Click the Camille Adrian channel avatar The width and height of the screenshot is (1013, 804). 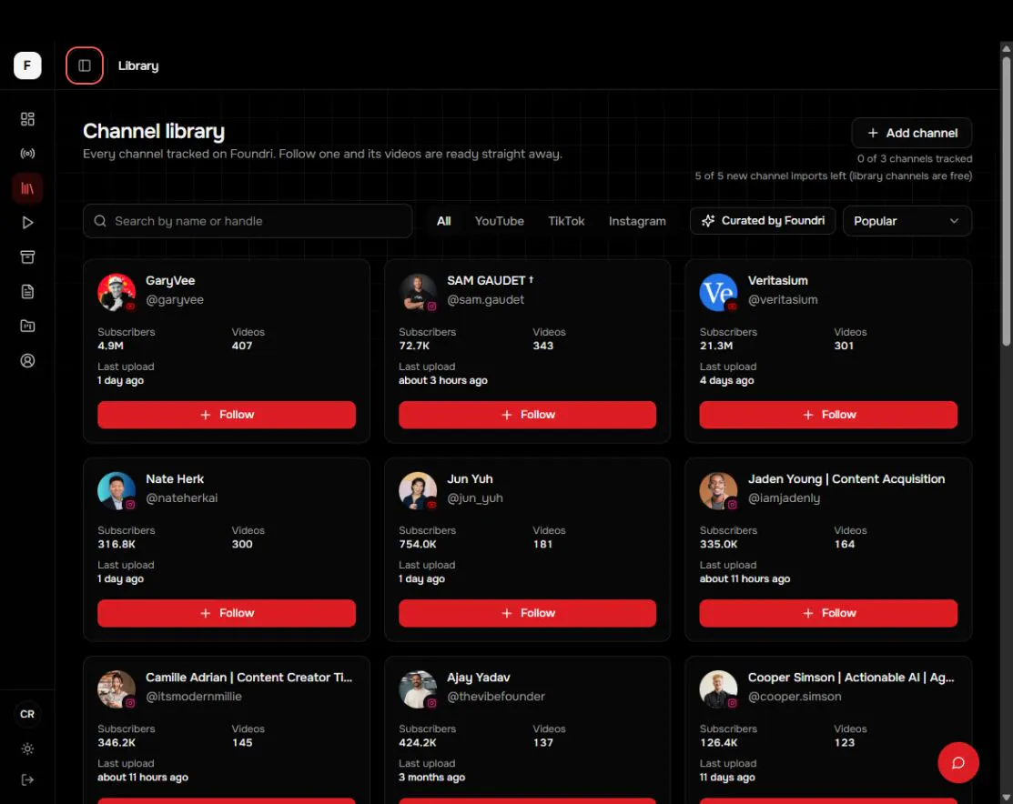pos(116,688)
